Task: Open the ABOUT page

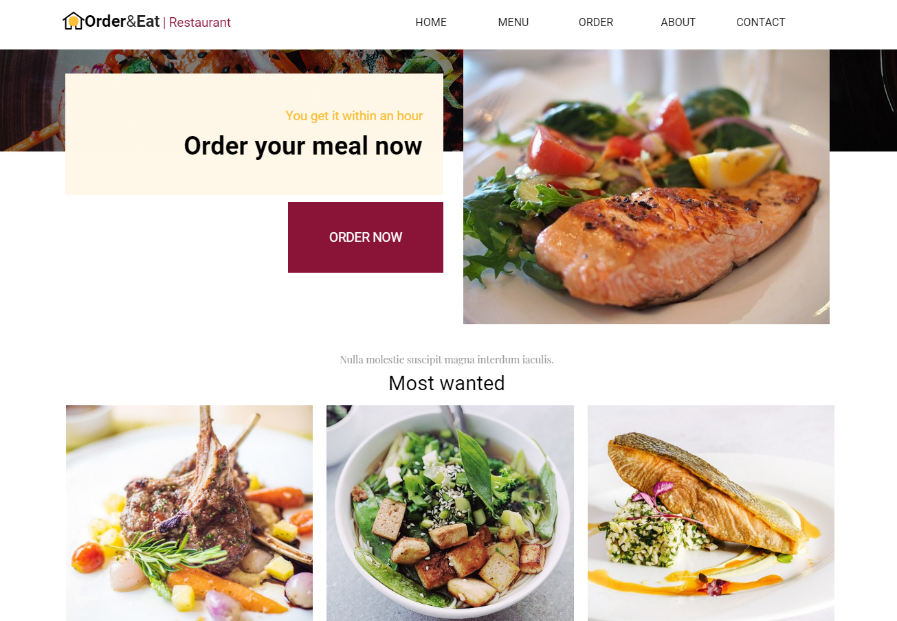Action: pyautogui.click(x=678, y=22)
